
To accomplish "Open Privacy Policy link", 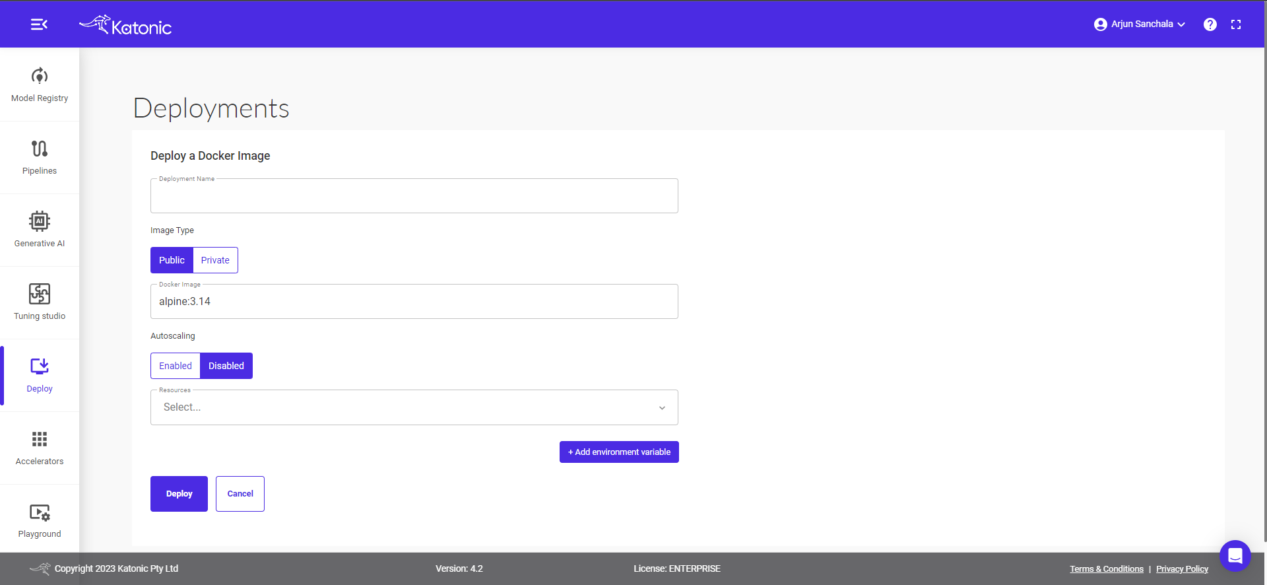I will 1182,569.
